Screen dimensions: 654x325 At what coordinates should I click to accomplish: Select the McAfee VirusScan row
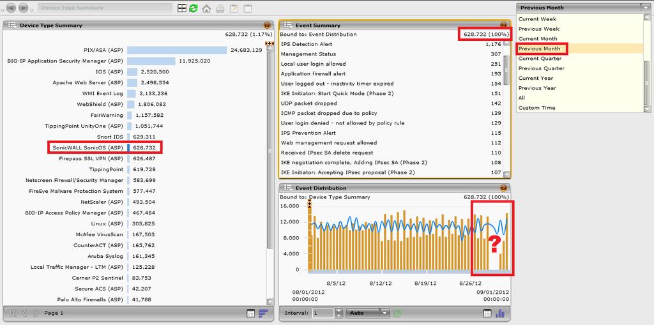(135, 234)
